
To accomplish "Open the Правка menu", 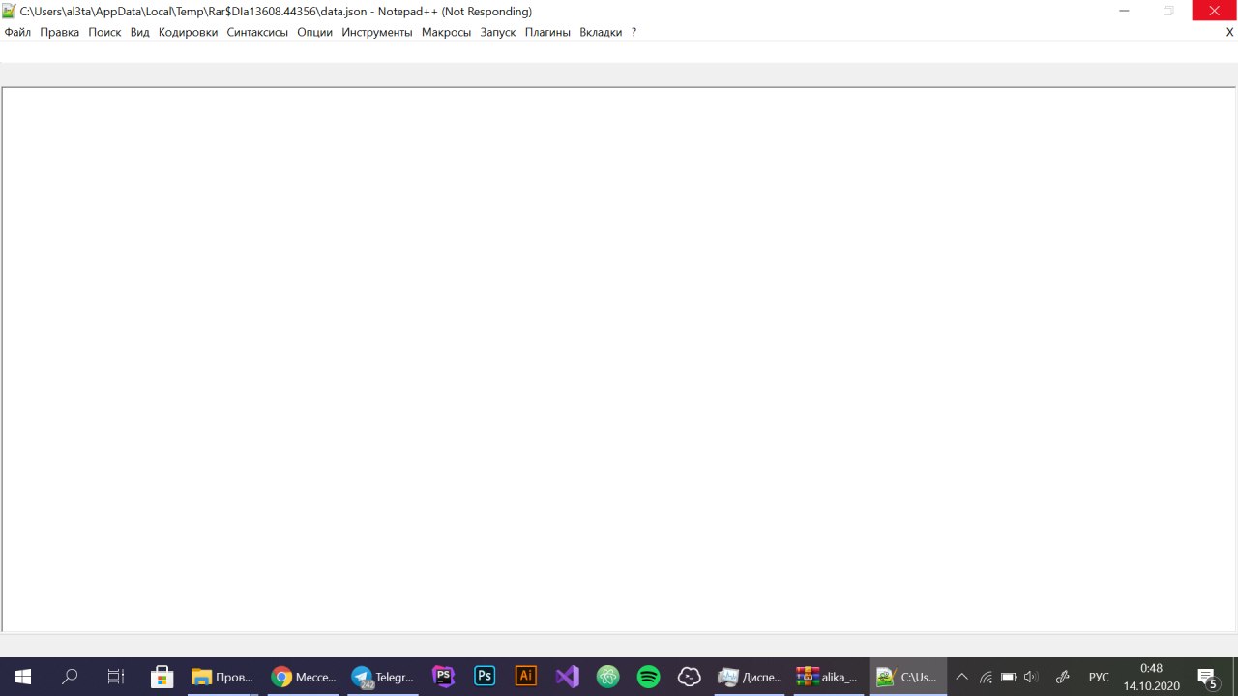I will [59, 32].
